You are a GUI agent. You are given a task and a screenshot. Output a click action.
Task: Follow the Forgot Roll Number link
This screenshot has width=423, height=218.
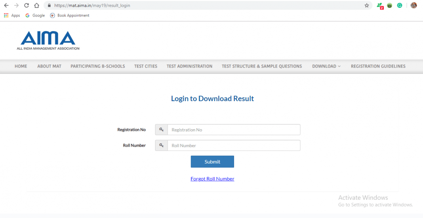click(x=212, y=179)
